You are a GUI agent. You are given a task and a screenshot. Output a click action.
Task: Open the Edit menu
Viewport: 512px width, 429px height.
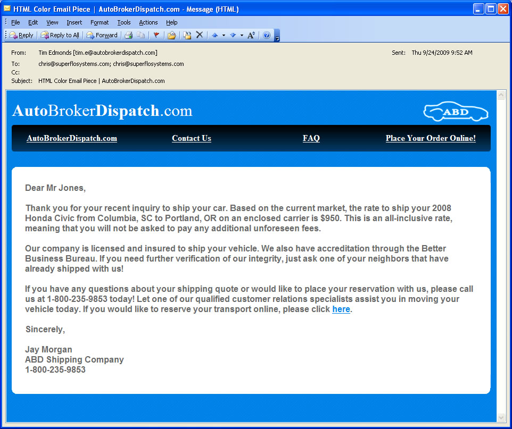33,22
